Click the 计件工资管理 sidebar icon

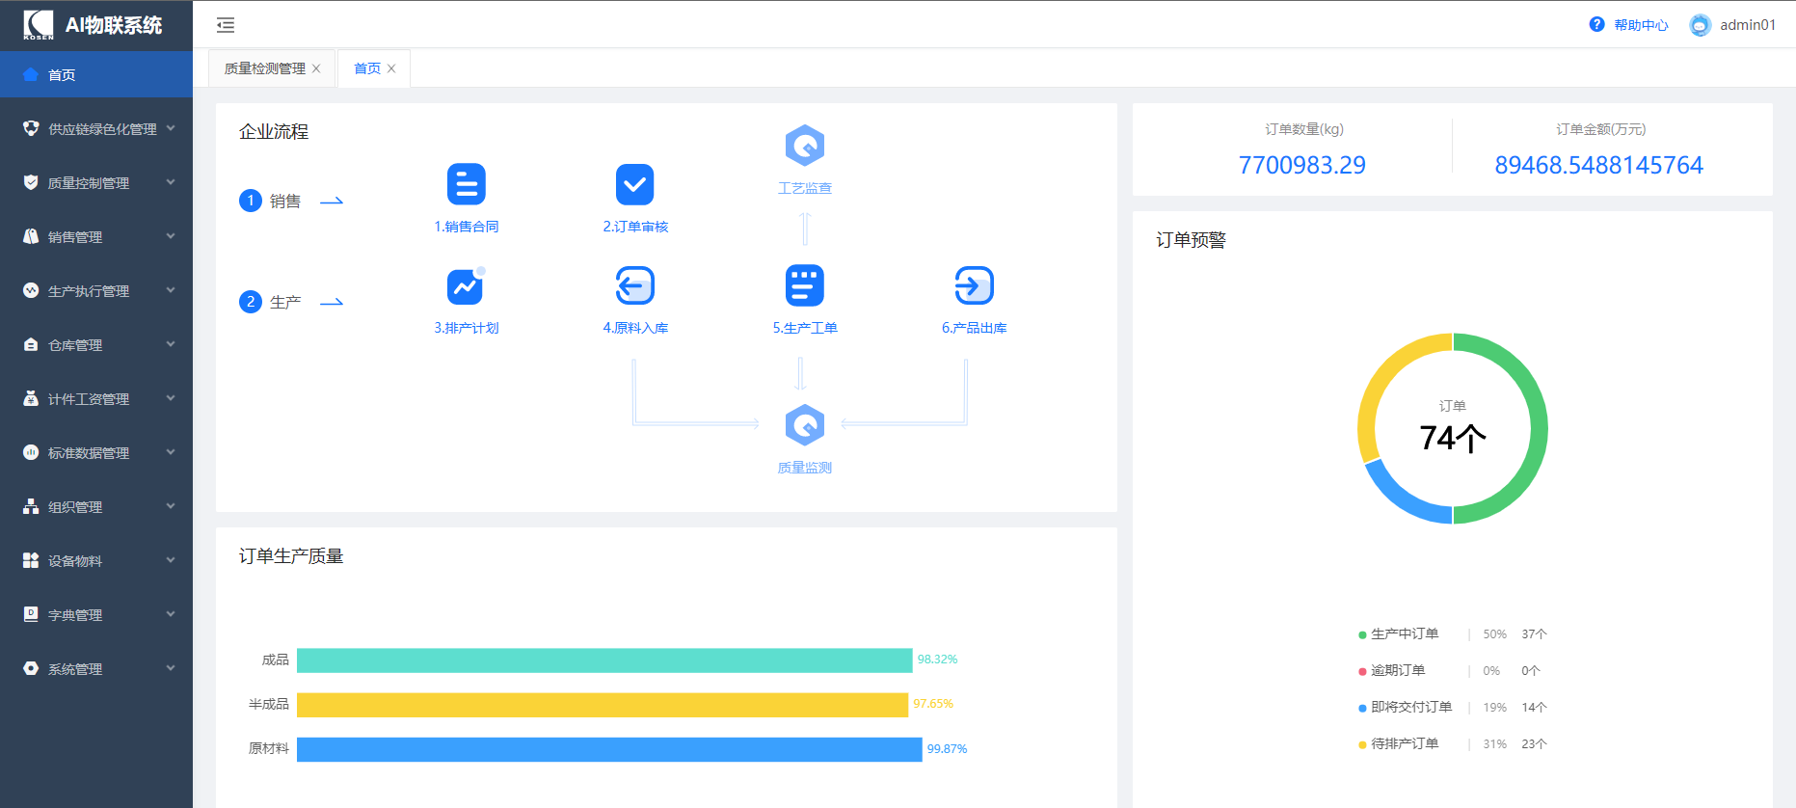click(31, 398)
